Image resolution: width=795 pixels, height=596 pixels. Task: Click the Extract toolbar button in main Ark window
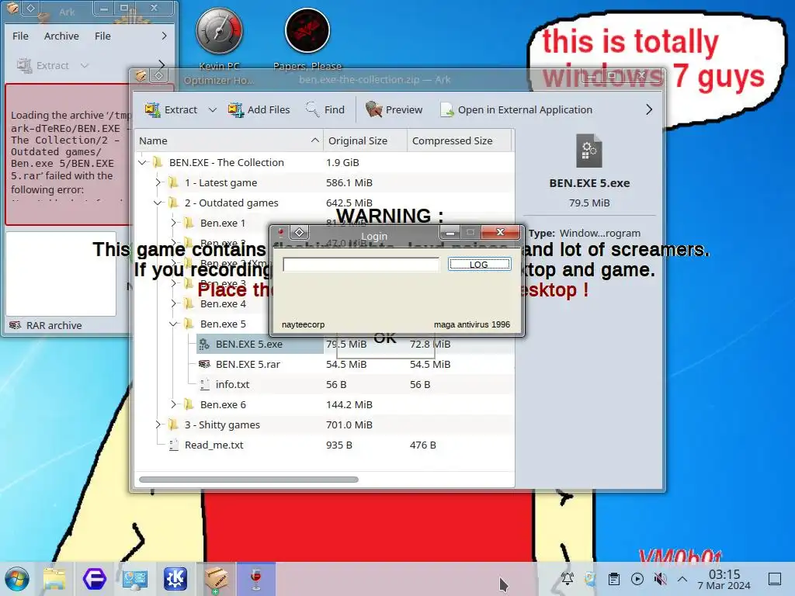click(x=171, y=109)
